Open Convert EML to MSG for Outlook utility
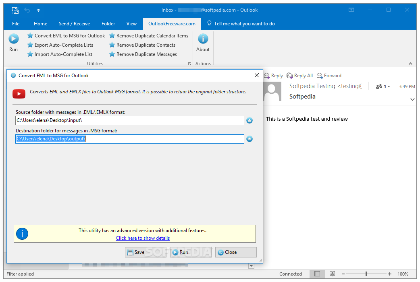 [66, 36]
